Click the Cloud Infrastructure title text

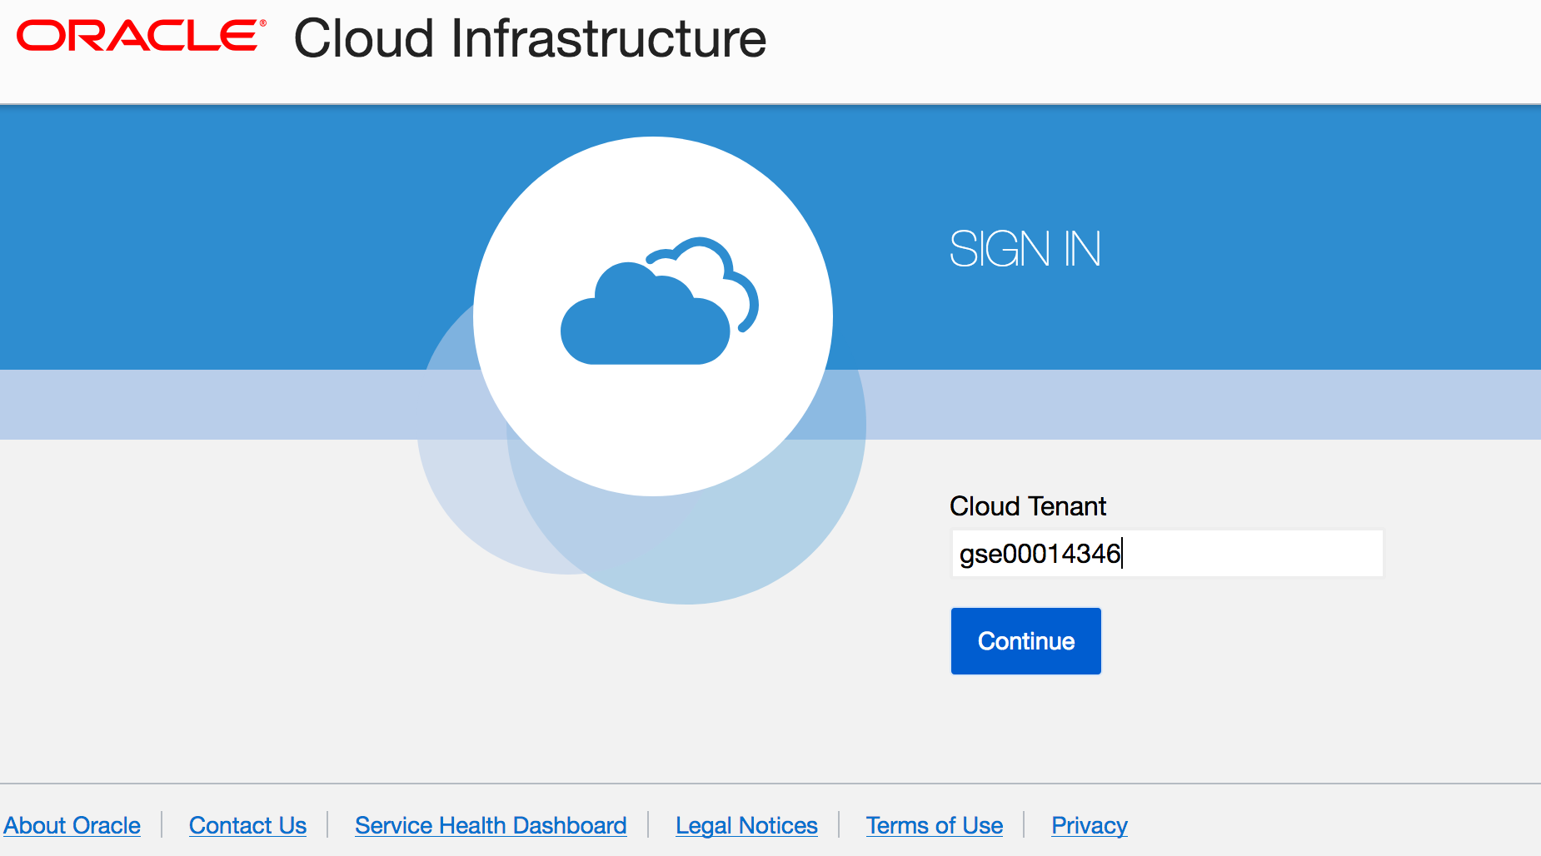pos(530,38)
